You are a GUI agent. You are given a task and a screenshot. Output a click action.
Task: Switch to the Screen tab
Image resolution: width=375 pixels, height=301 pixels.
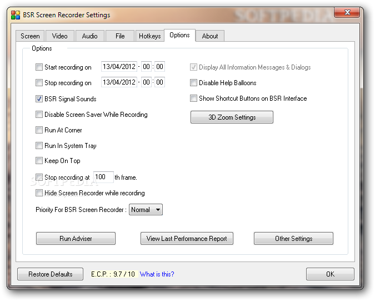click(x=30, y=36)
